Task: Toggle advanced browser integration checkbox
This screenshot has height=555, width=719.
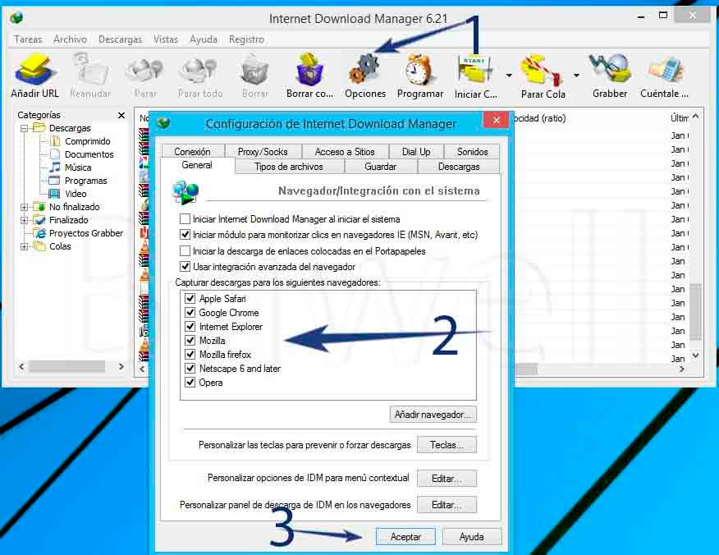Action: point(185,267)
